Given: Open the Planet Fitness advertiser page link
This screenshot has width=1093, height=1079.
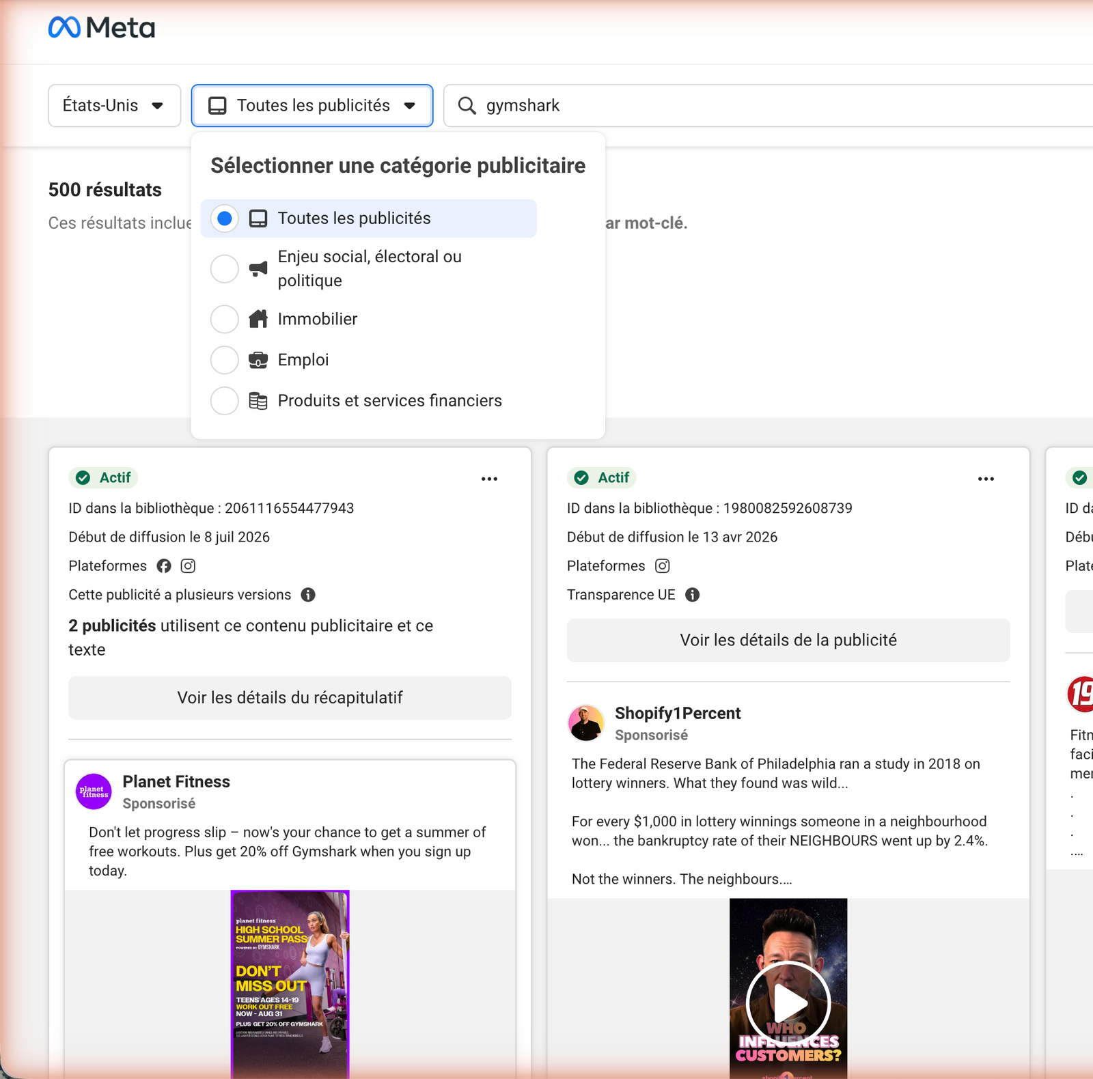Looking at the screenshot, I should pyautogui.click(x=176, y=782).
